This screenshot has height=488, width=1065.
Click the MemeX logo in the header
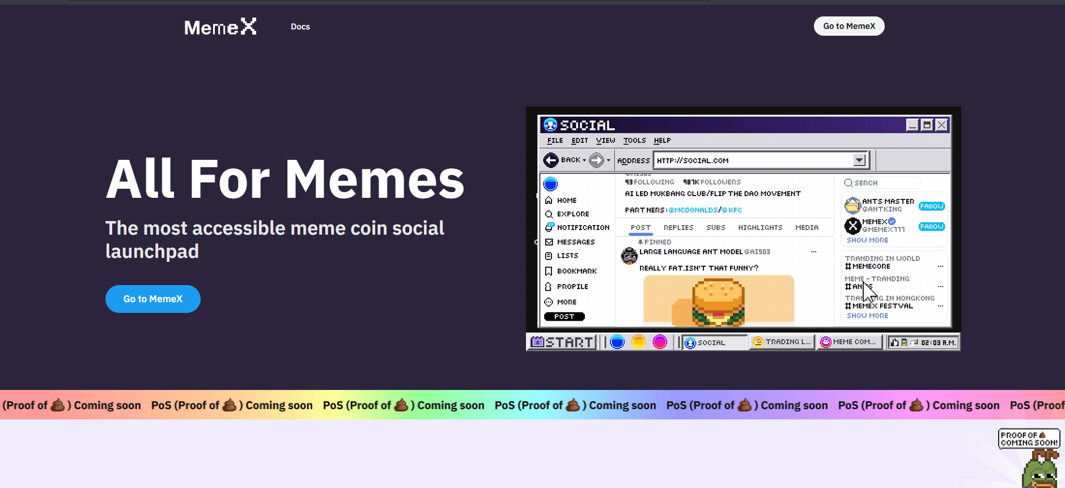220,27
